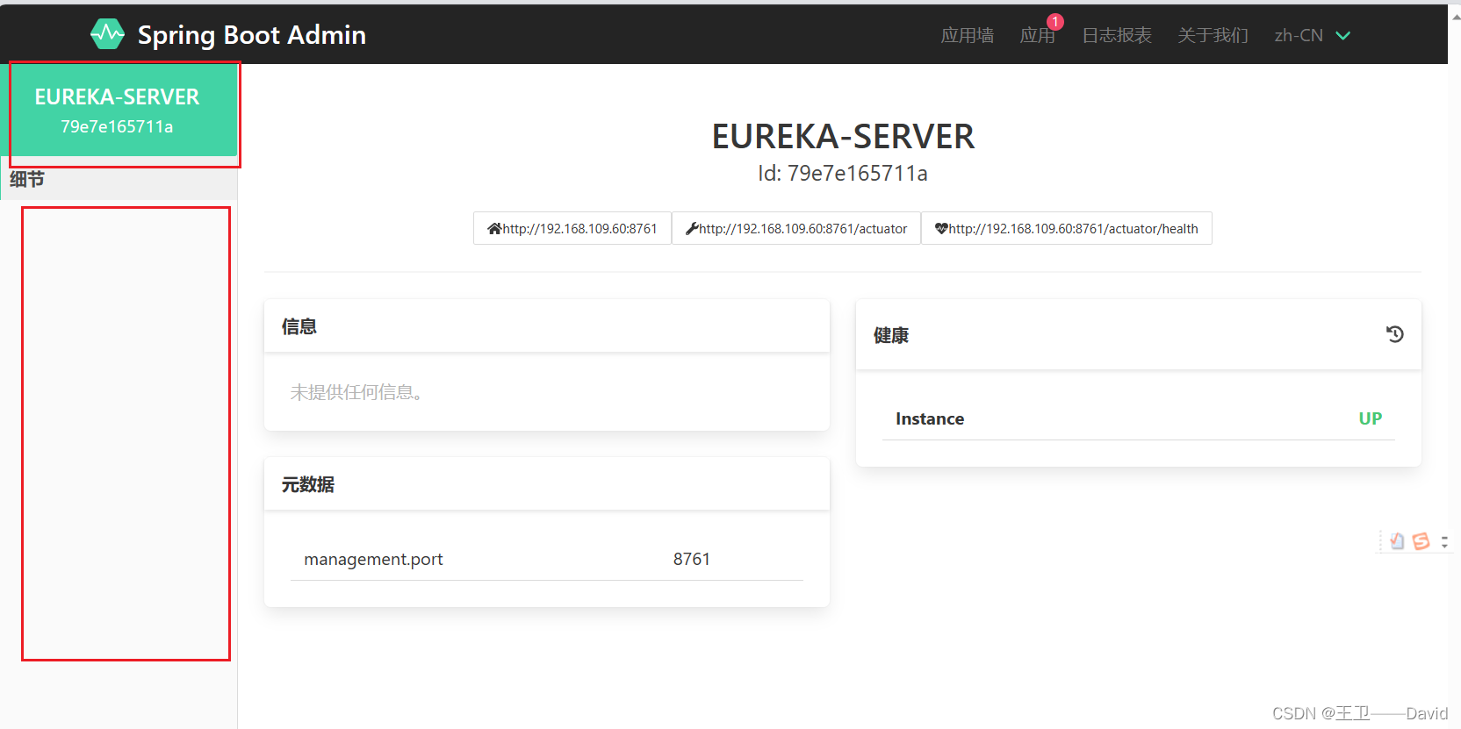The width and height of the screenshot is (1461, 729).
Task: Click the UP status label
Action: (x=1370, y=418)
